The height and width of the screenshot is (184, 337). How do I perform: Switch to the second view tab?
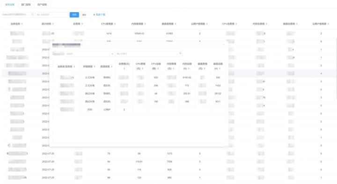(26, 5)
